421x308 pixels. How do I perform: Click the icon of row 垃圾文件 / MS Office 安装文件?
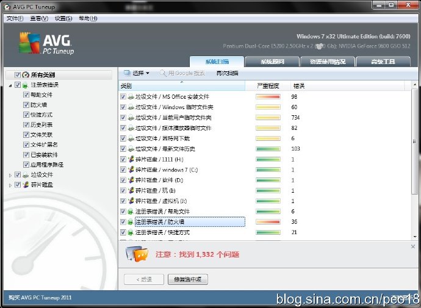coord(131,97)
